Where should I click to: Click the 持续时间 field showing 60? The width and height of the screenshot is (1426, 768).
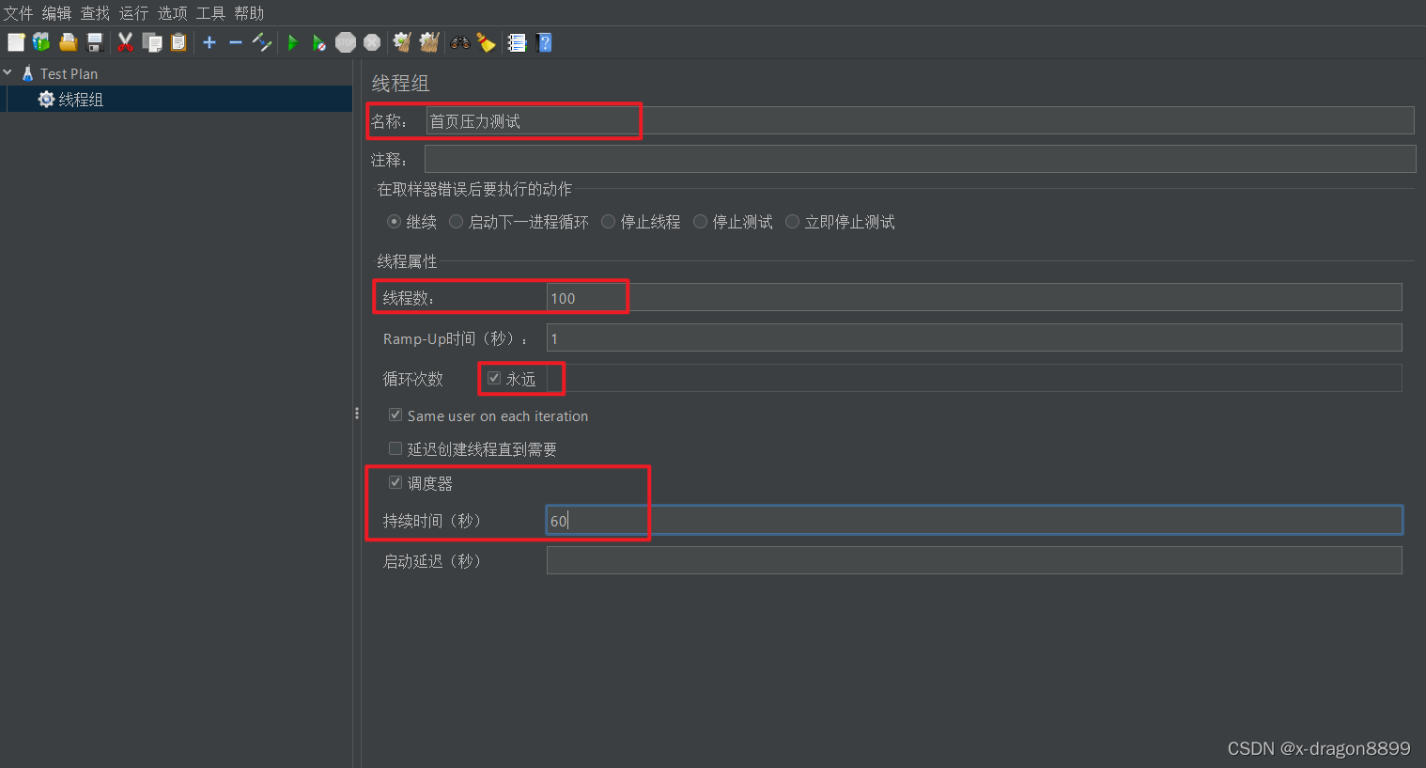click(974, 520)
